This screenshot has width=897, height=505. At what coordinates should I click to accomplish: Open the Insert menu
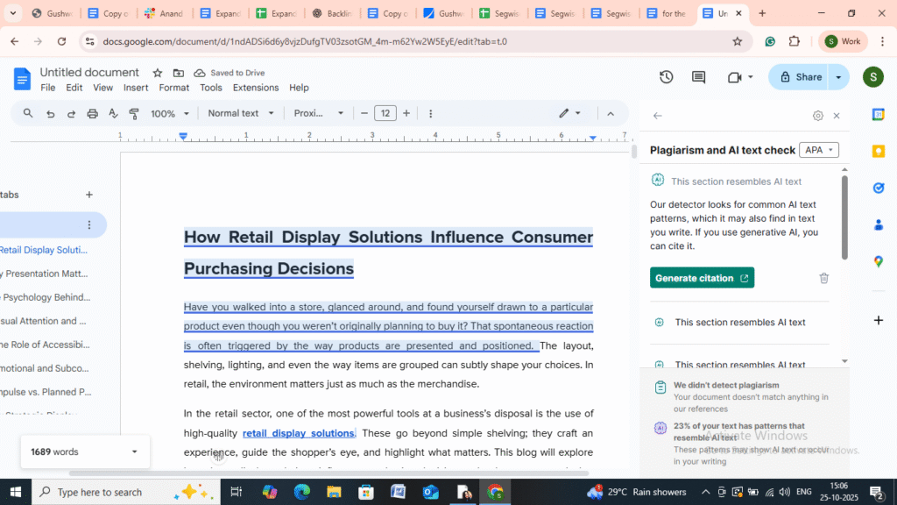(x=136, y=88)
